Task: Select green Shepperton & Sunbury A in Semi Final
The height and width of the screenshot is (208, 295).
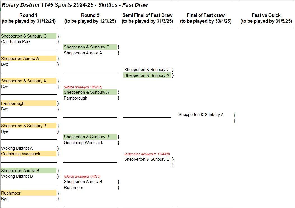Action: [x=147, y=75]
